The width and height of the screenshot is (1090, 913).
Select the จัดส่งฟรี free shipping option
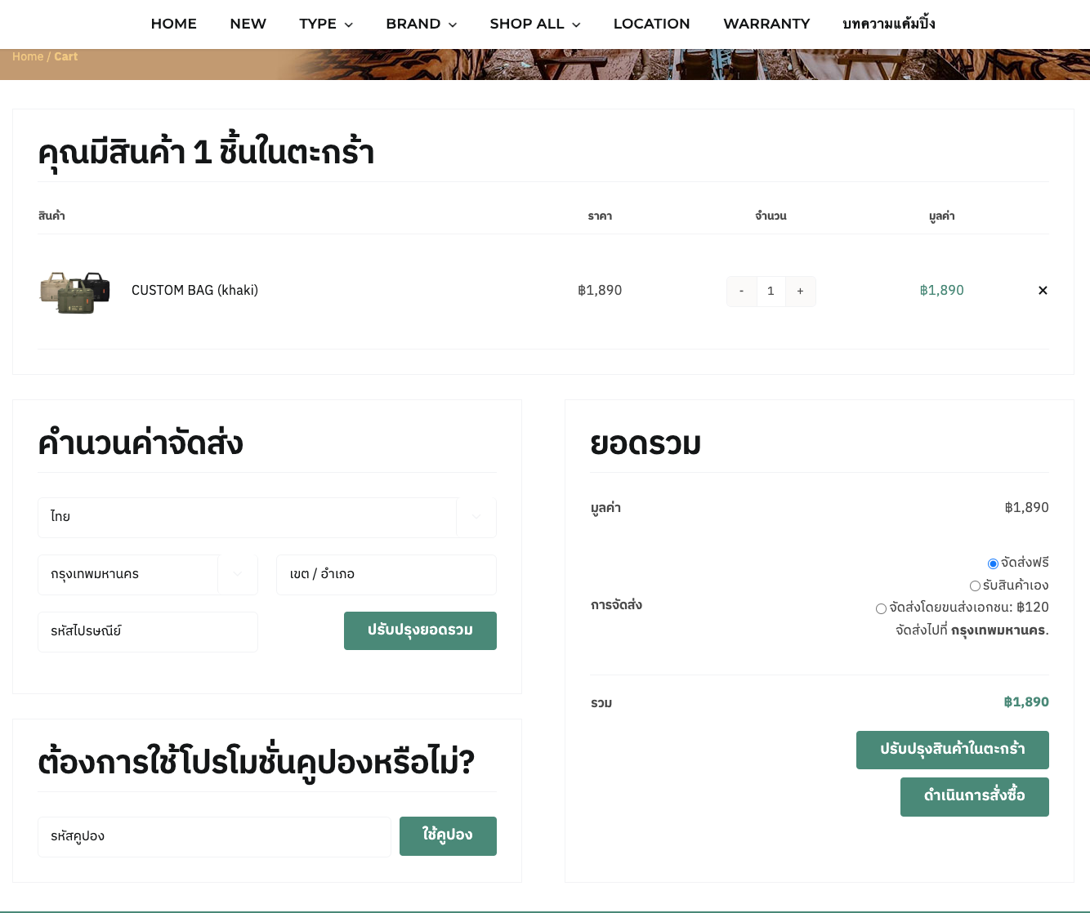[x=993, y=563]
